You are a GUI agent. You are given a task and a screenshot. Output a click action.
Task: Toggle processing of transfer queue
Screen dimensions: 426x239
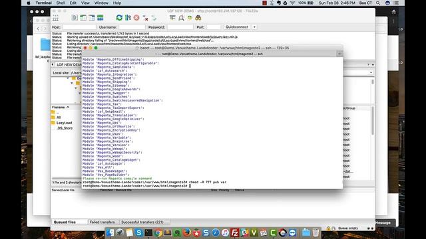pos(128,18)
